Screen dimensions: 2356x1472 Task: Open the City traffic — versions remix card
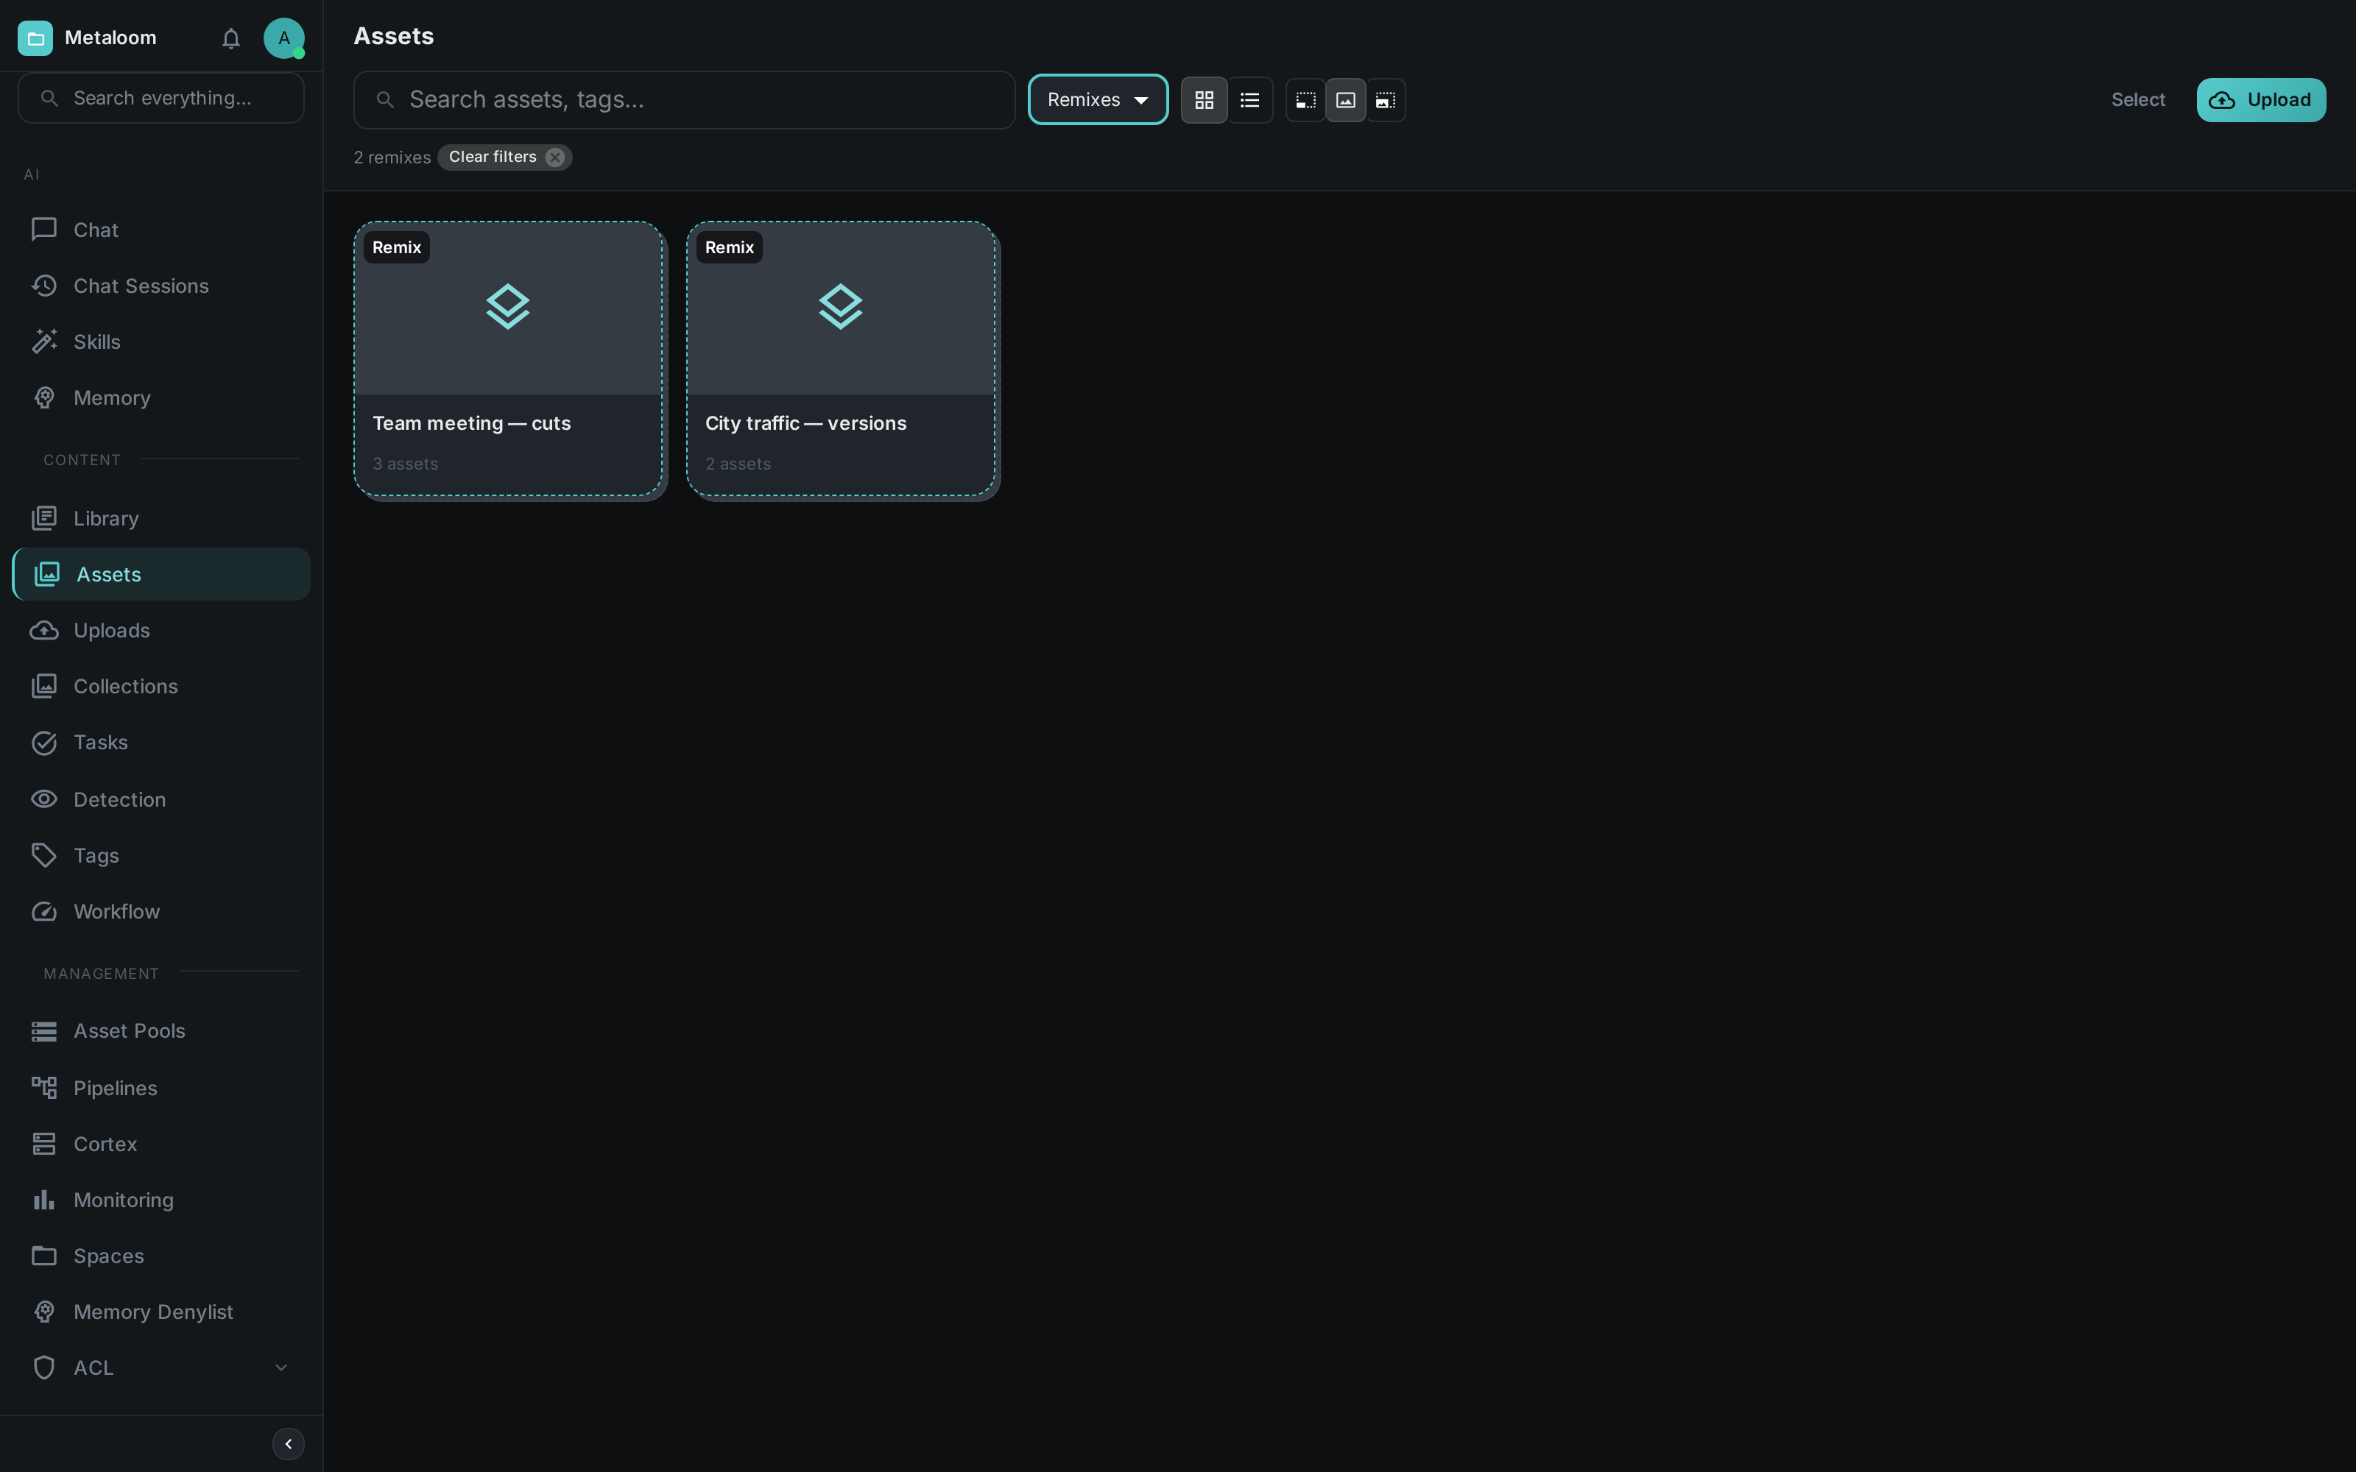tap(841, 359)
